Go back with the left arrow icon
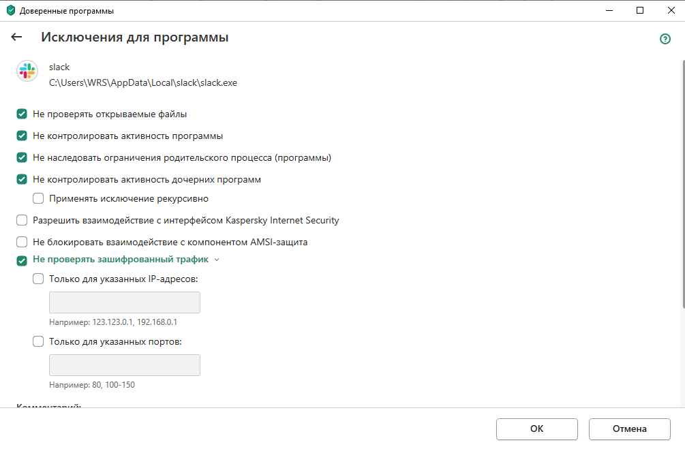Viewport: 685px width, 451px height. click(x=16, y=37)
